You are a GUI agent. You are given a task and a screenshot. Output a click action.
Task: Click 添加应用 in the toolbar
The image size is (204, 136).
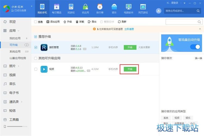click(53, 22)
